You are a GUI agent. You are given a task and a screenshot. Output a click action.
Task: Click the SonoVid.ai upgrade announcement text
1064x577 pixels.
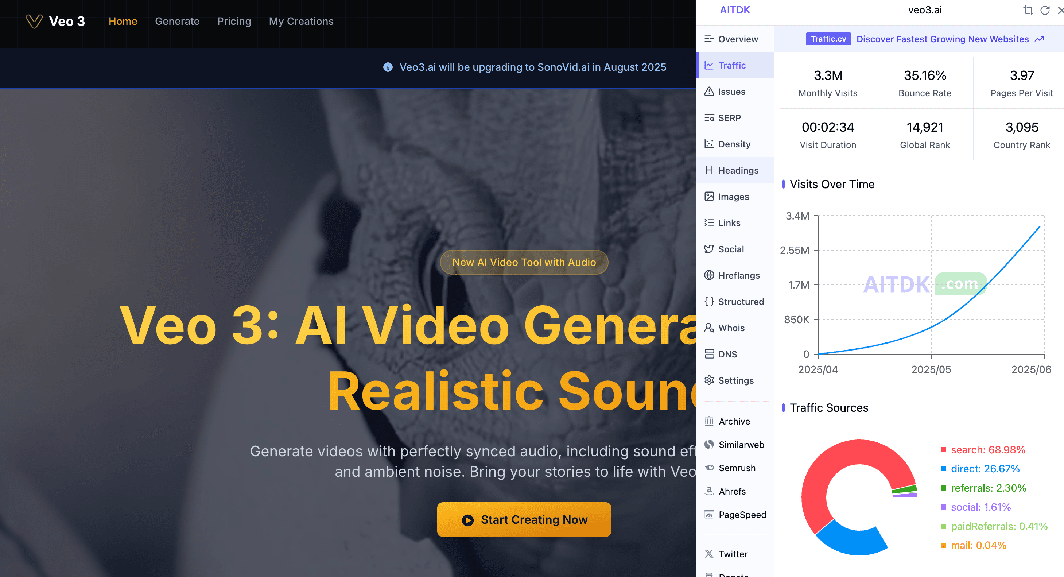(533, 67)
